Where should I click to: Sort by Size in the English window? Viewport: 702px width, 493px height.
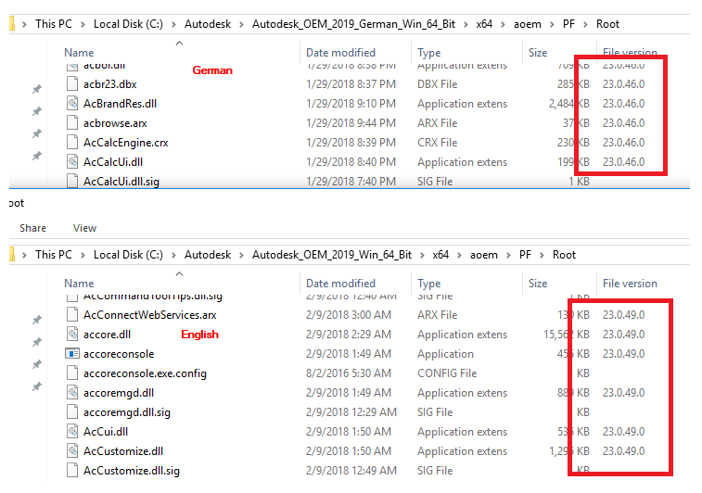pyautogui.click(x=538, y=284)
